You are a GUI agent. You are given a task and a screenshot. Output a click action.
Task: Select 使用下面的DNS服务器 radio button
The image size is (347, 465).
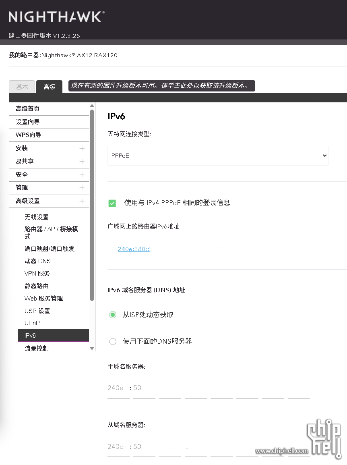coord(113,341)
